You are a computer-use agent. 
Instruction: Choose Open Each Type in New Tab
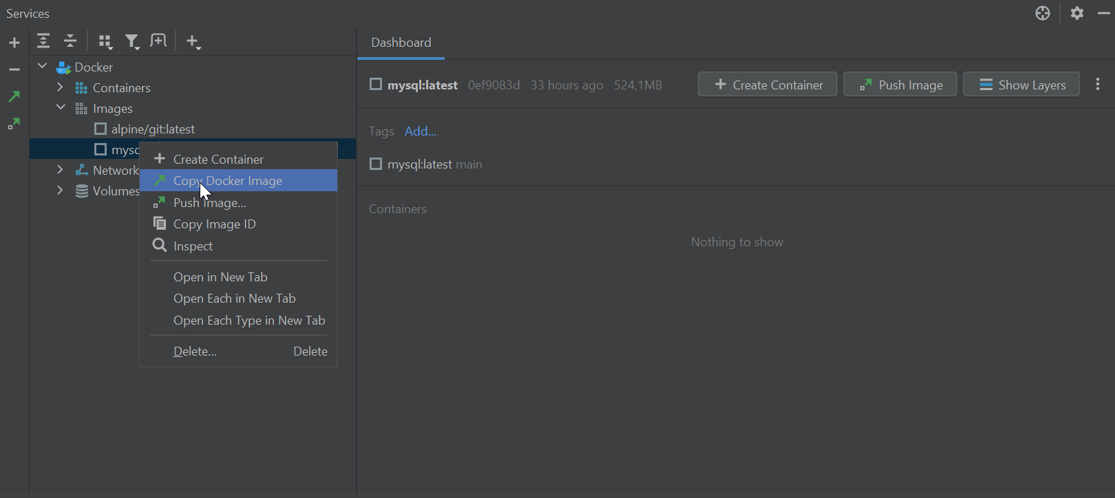(x=238, y=321)
